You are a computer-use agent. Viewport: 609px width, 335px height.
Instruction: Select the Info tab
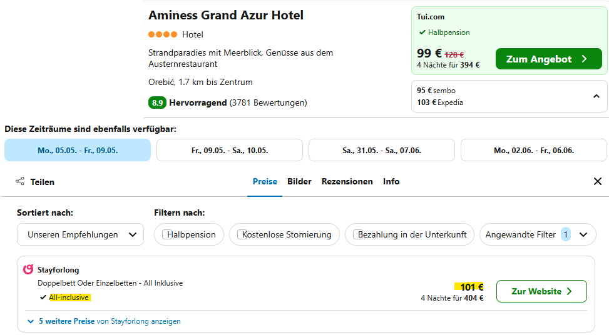391,181
